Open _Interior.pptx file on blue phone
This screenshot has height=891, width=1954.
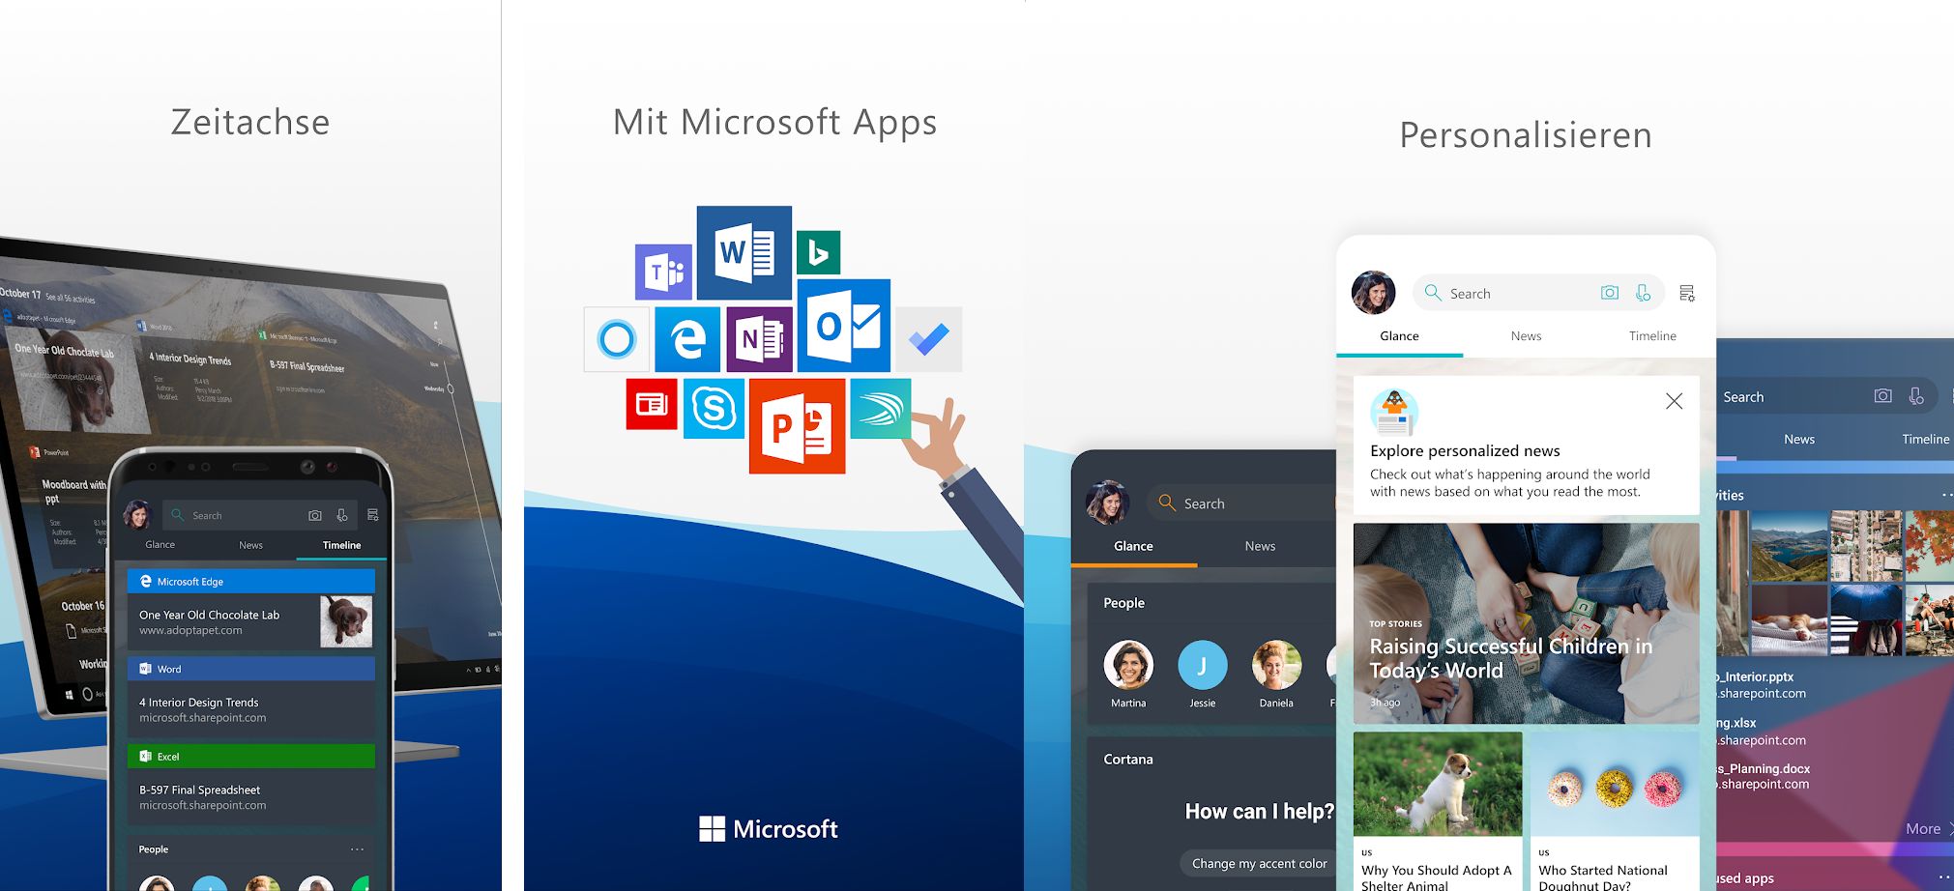click(x=1761, y=684)
